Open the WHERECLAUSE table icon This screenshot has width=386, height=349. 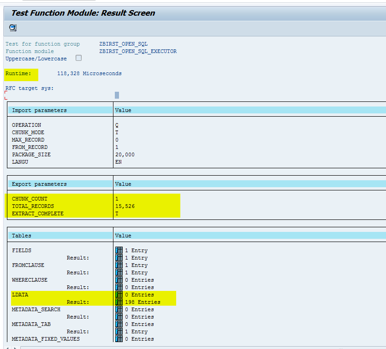[x=119, y=280]
